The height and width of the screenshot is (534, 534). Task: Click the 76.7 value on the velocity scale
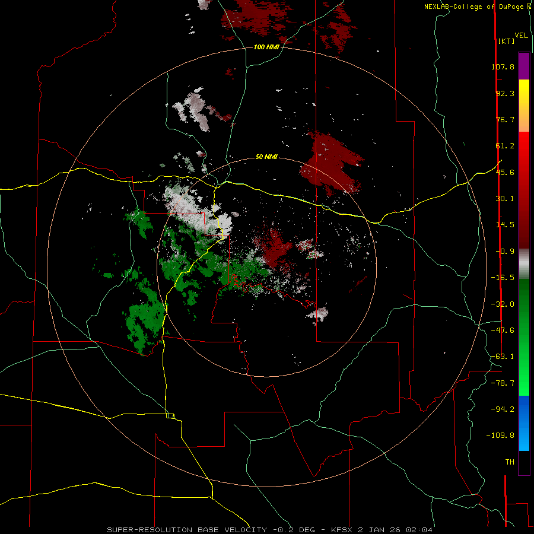[505, 119]
